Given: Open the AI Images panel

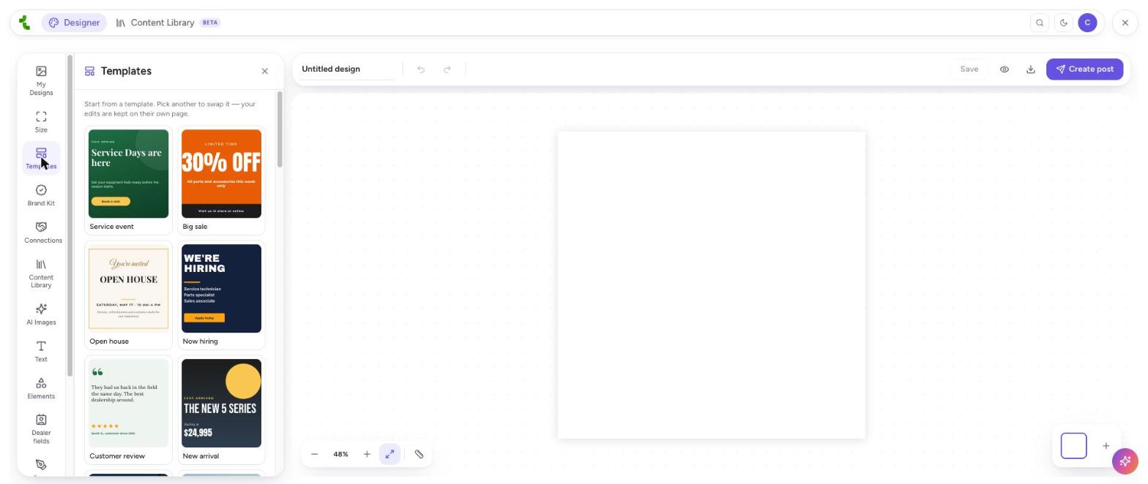Looking at the screenshot, I should [x=41, y=314].
